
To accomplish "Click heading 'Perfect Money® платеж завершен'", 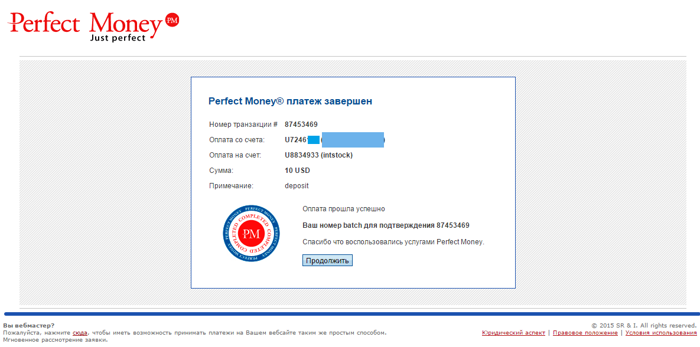I will coord(290,102).
